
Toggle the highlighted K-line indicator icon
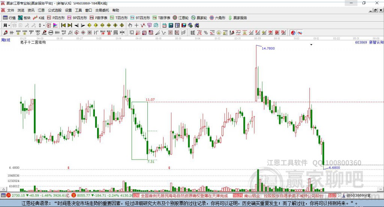[x=49, y=25]
